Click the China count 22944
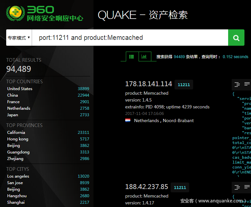 coord(83,95)
